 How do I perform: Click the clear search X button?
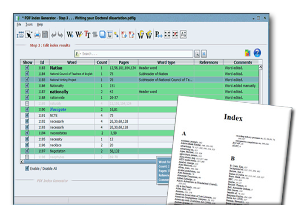coord(204,54)
